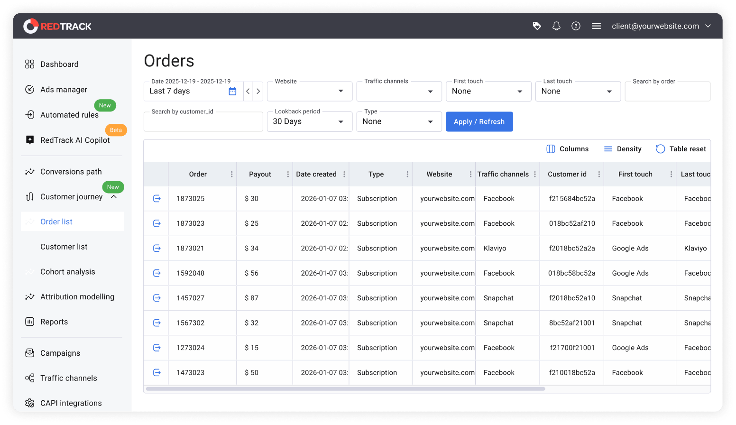
Task: Open Automated rules in sidebar
Action: 69,115
